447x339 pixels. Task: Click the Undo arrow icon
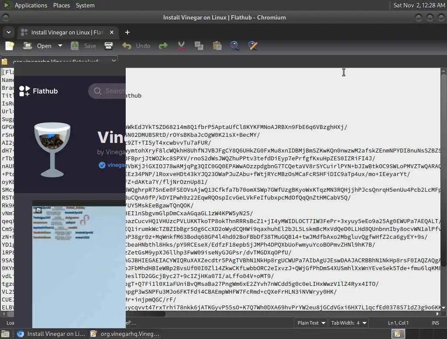[127, 46]
